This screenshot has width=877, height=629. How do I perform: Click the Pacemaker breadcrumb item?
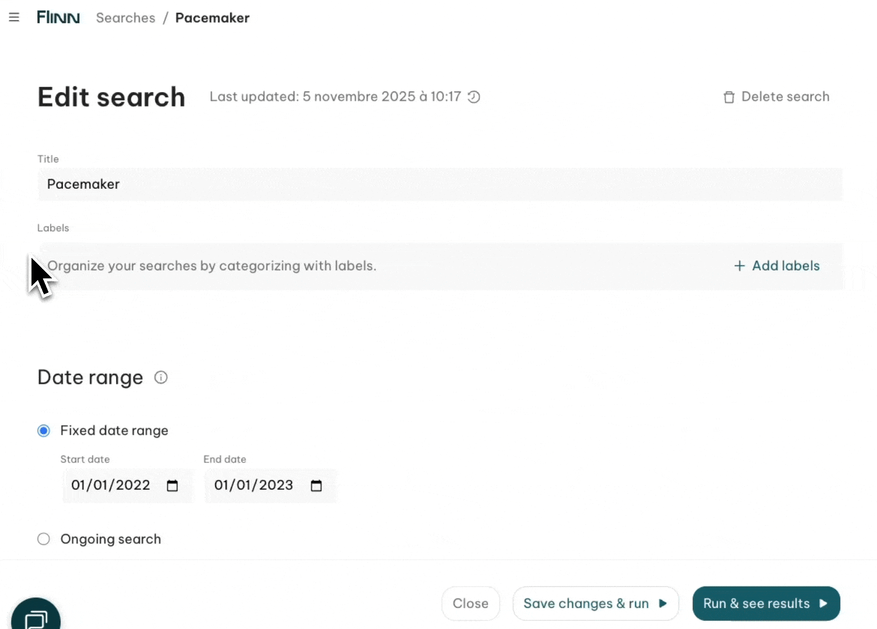pos(212,18)
